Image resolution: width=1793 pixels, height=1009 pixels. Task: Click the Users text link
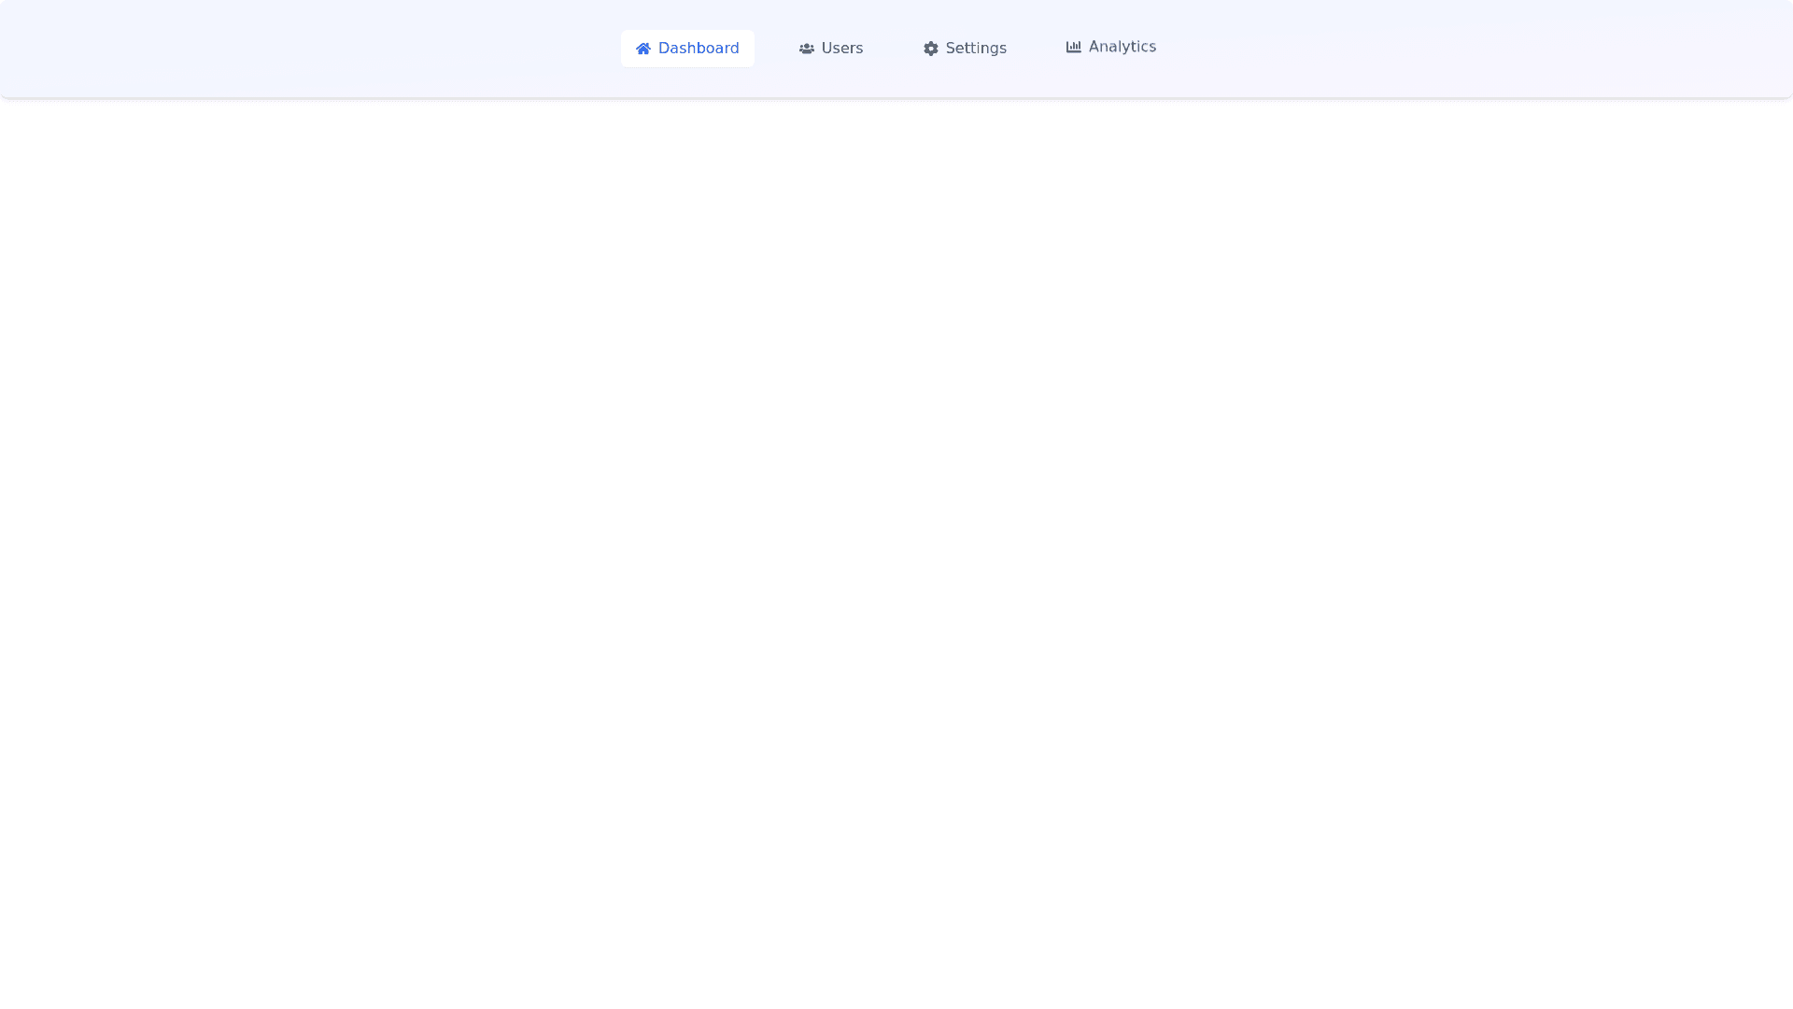[x=841, y=49]
